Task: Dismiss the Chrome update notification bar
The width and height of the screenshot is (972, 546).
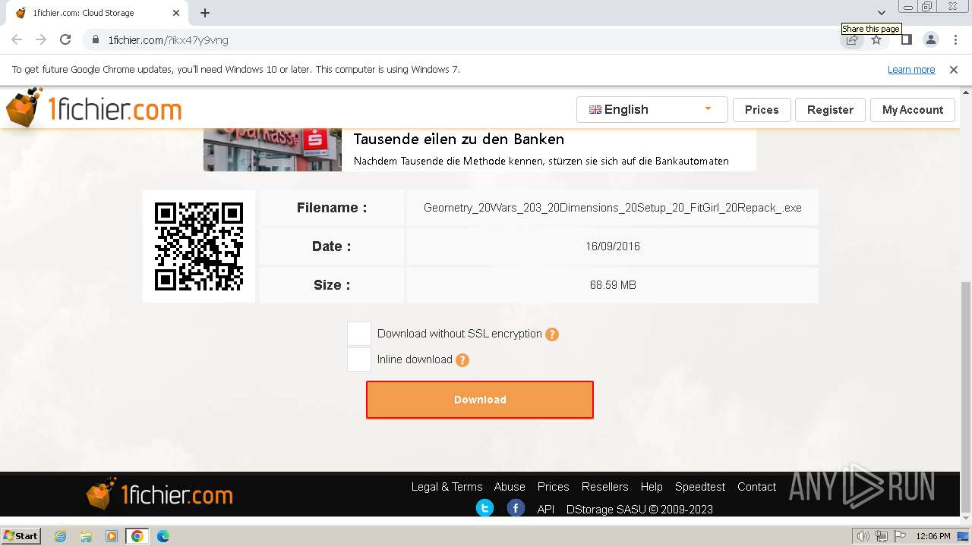Action: [954, 70]
